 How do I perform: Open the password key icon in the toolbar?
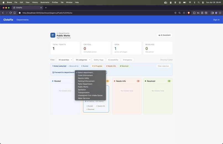pyautogui.click(x=198, y=13)
